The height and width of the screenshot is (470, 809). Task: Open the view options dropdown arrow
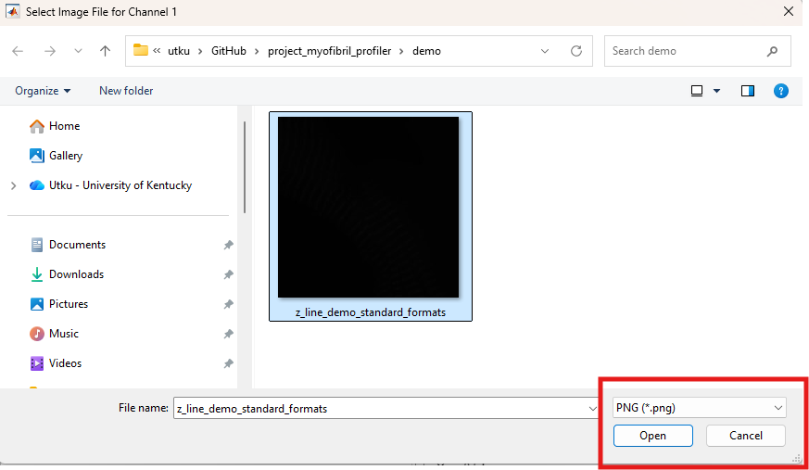coord(716,91)
